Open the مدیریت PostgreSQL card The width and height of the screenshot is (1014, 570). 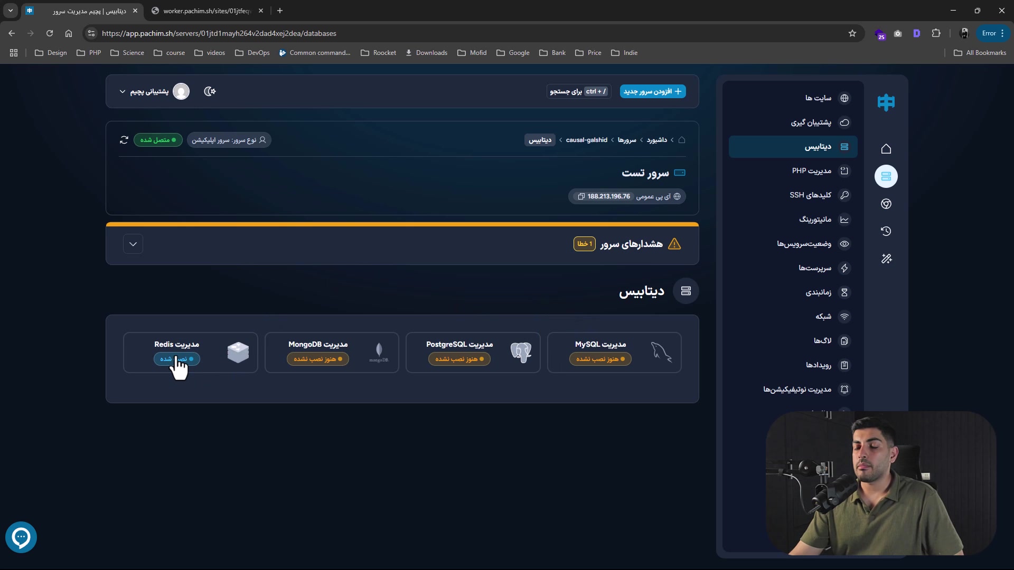[473, 353]
